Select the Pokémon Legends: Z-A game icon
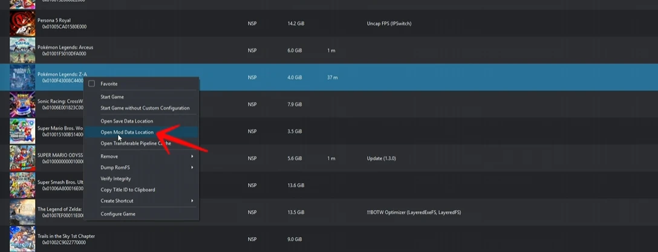Screen dimensions: 658x252 [x=22, y=77]
